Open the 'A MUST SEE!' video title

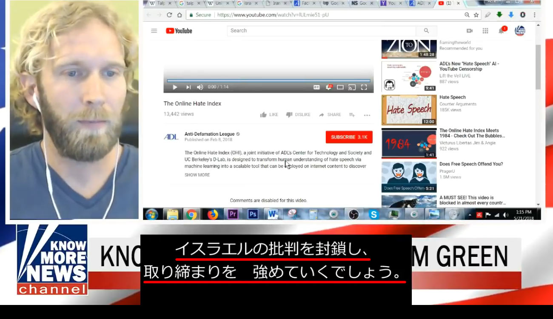(473, 200)
